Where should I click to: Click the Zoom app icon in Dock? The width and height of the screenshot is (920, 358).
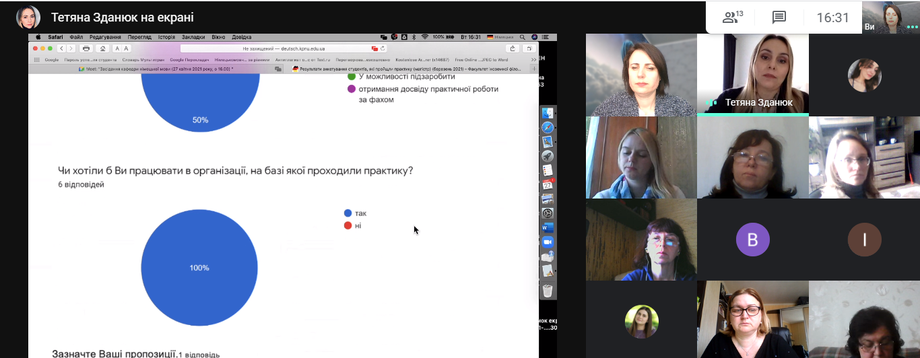click(x=548, y=242)
